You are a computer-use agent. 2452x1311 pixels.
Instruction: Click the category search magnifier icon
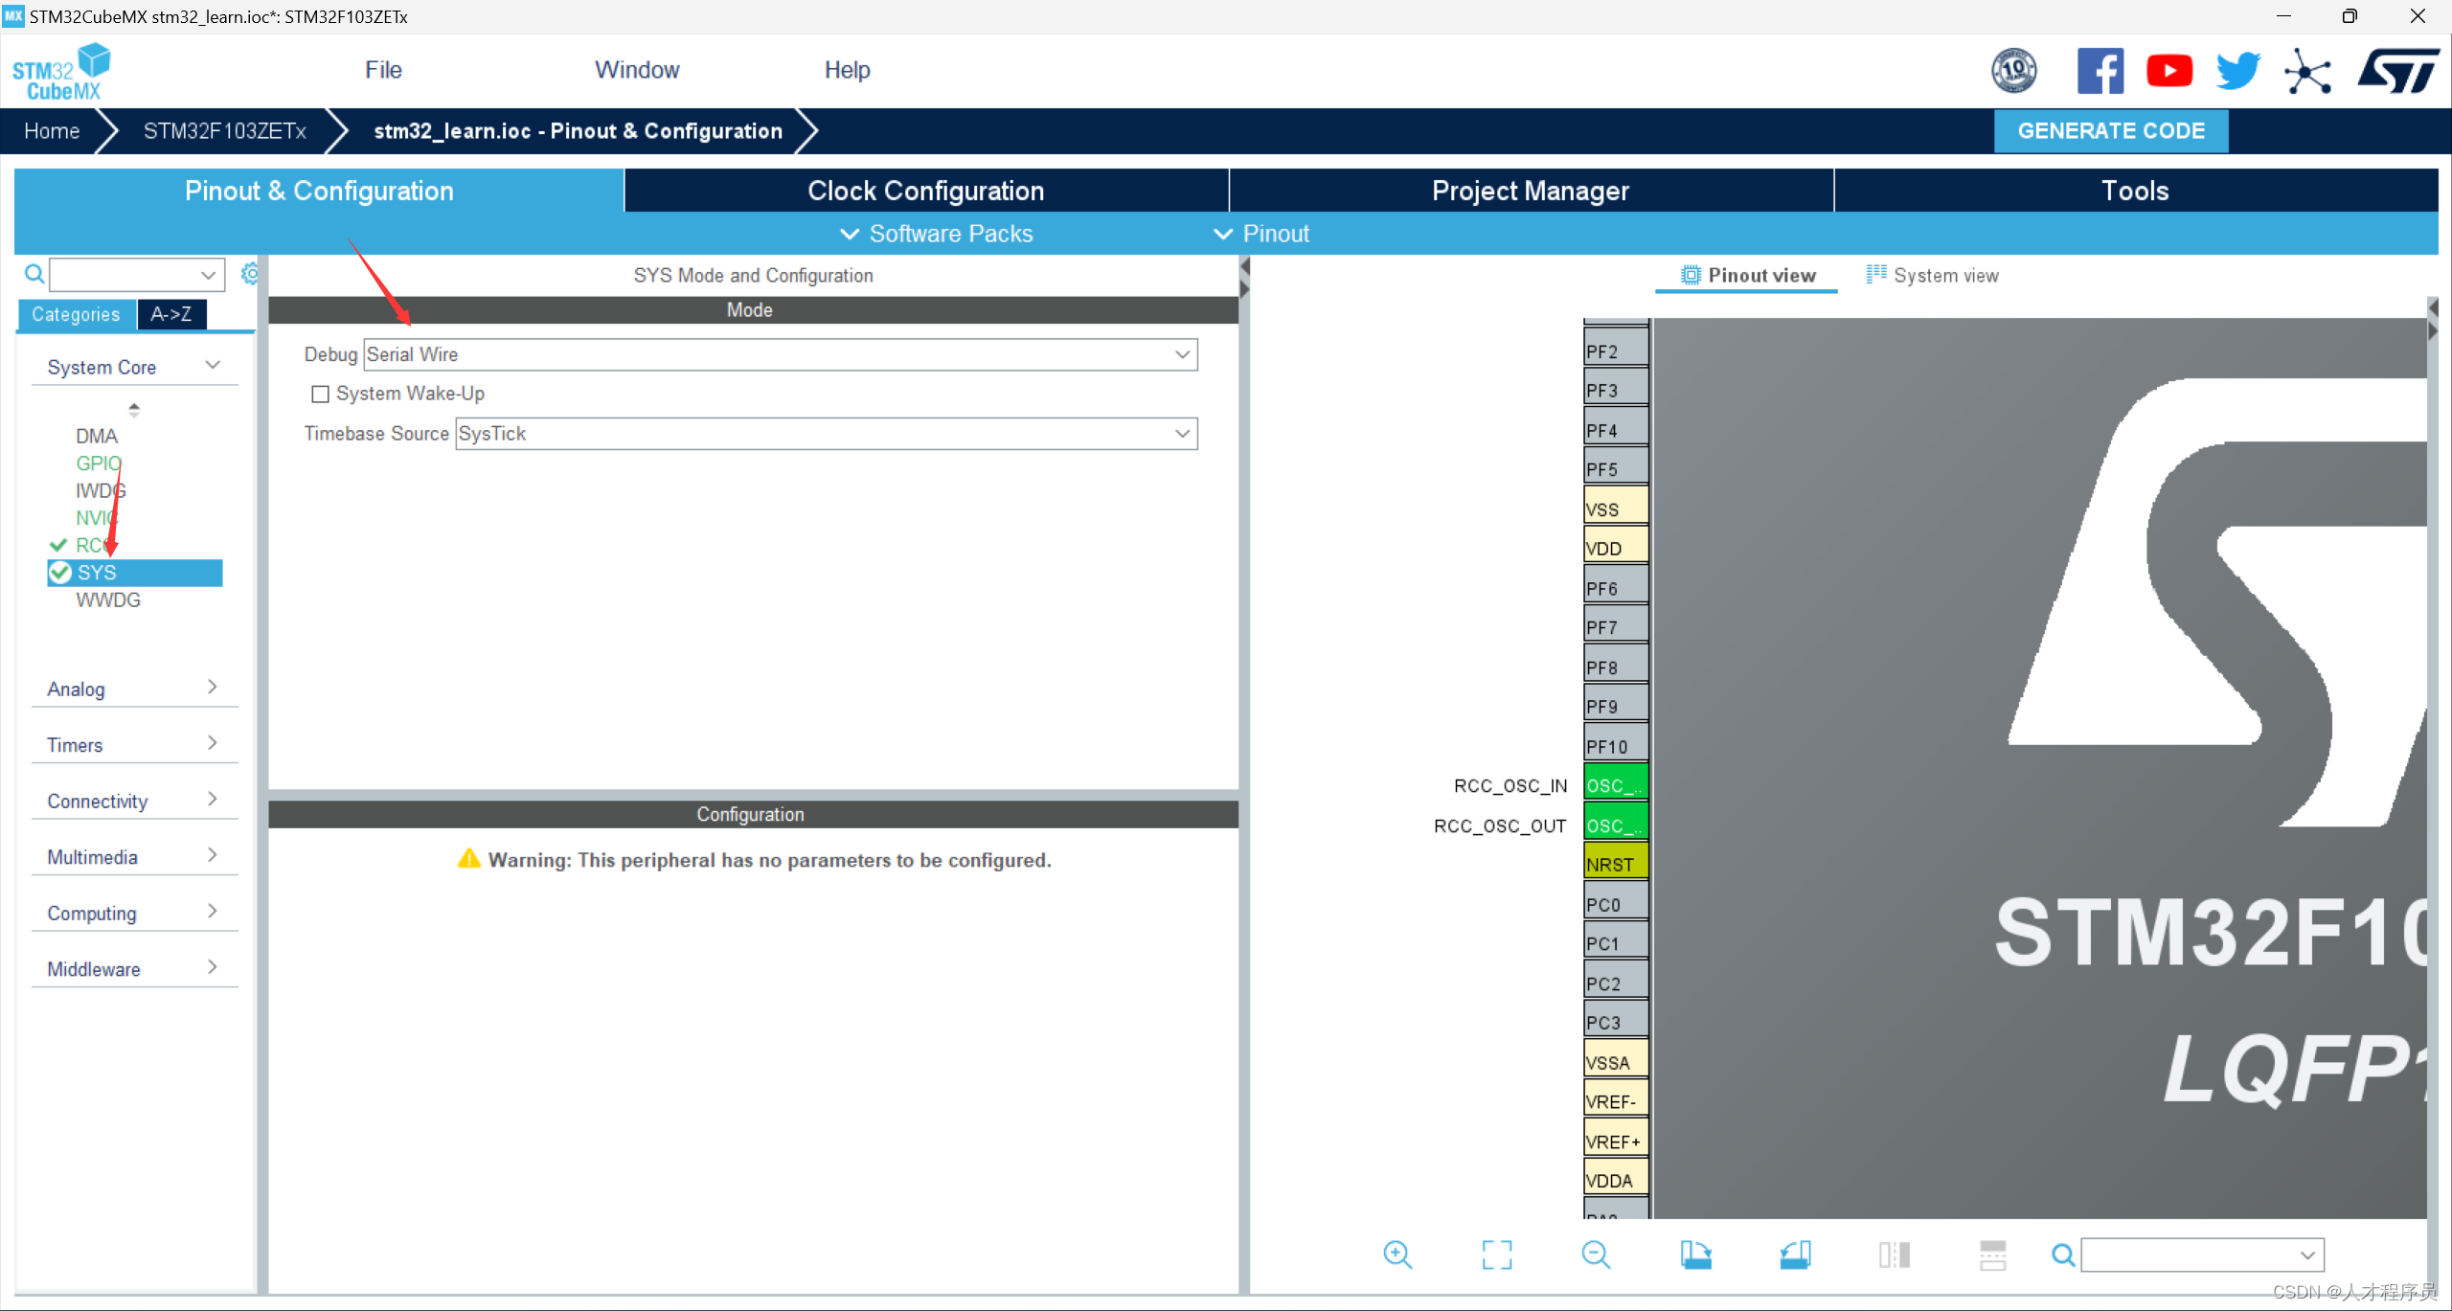pos(34,275)
